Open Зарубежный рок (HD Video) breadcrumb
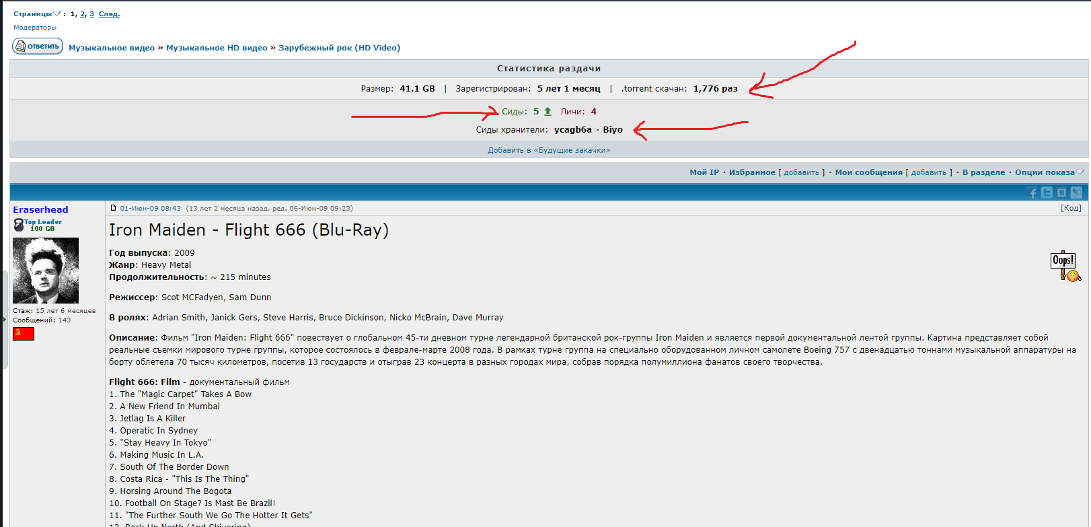 click(339, 48)
